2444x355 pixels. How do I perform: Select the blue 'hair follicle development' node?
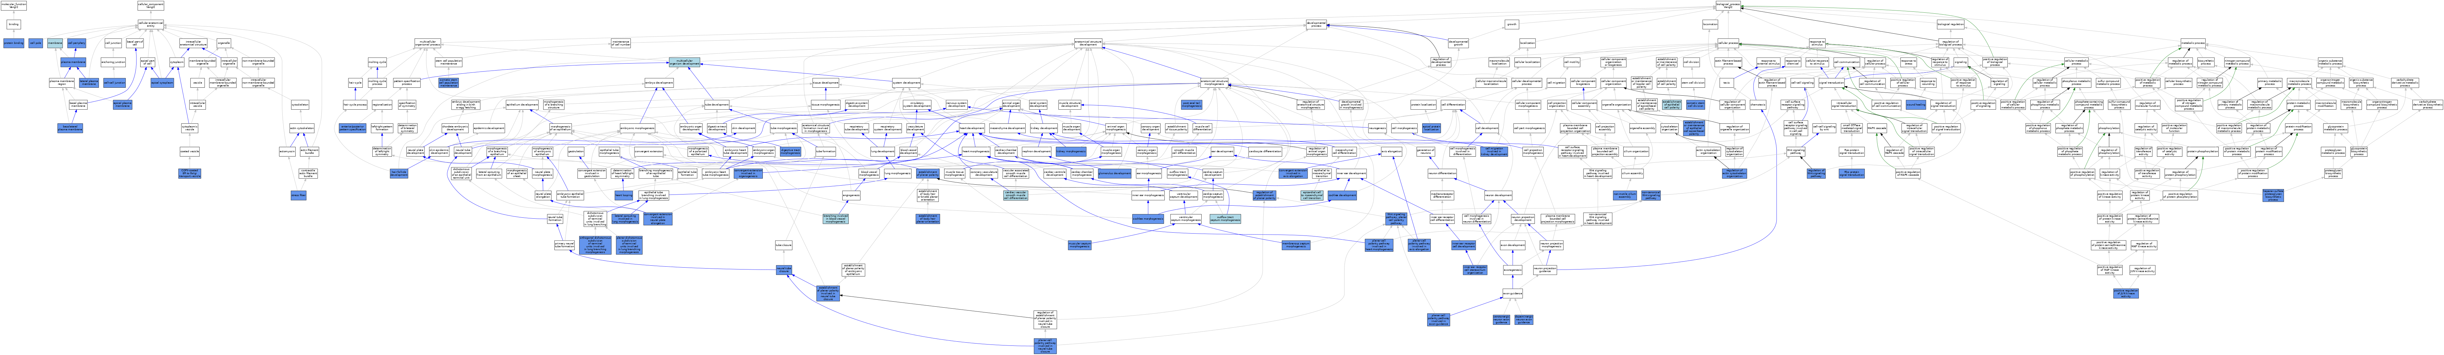click(399, 173)
